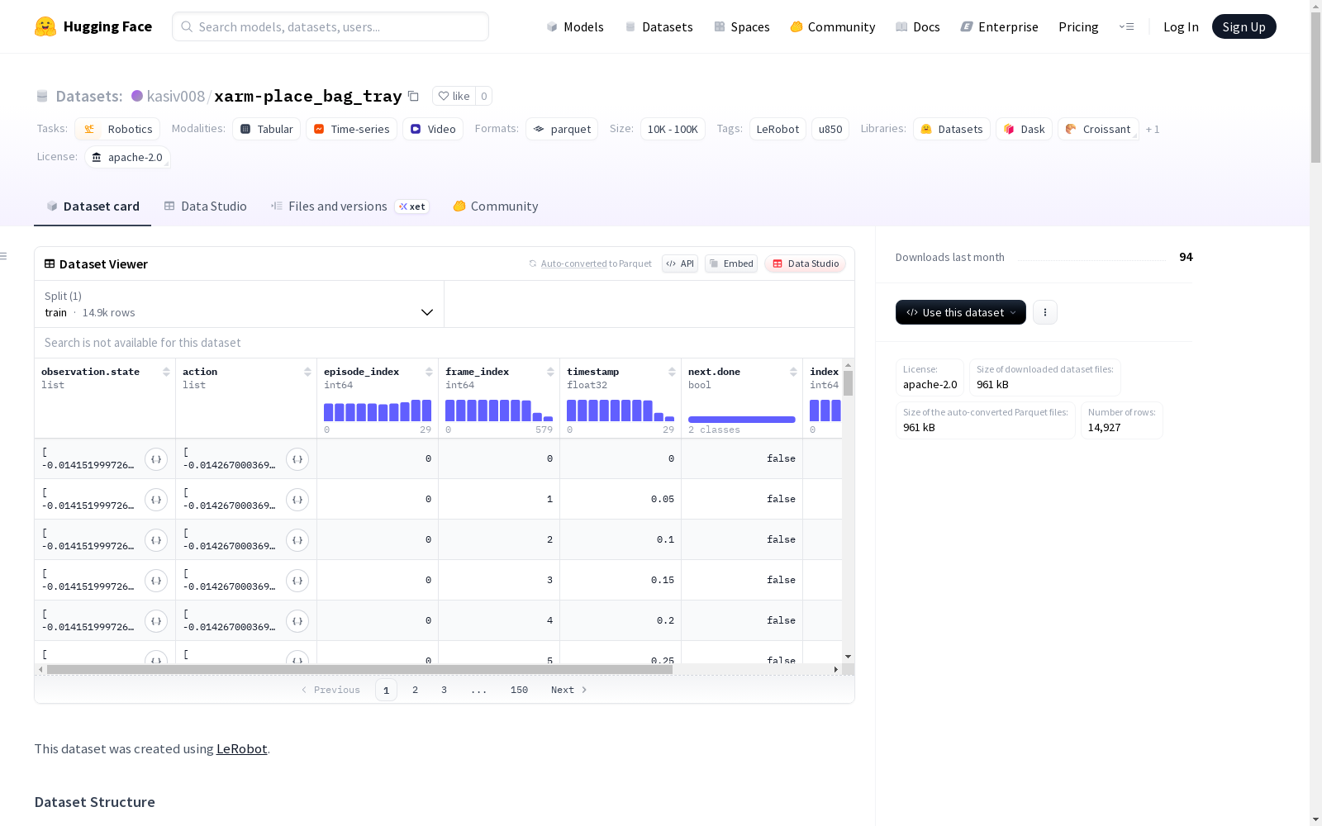
Task: Open Models in the top navigation
Action: (x=575, y=26)
